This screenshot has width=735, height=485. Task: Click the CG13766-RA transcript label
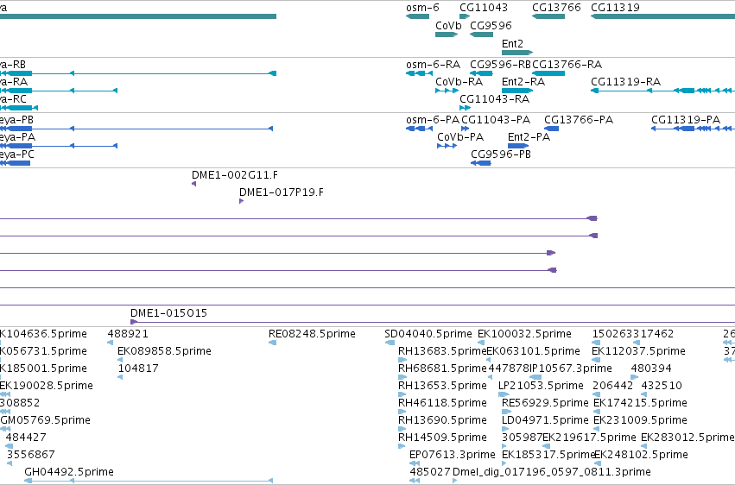[x=567, y=65]
